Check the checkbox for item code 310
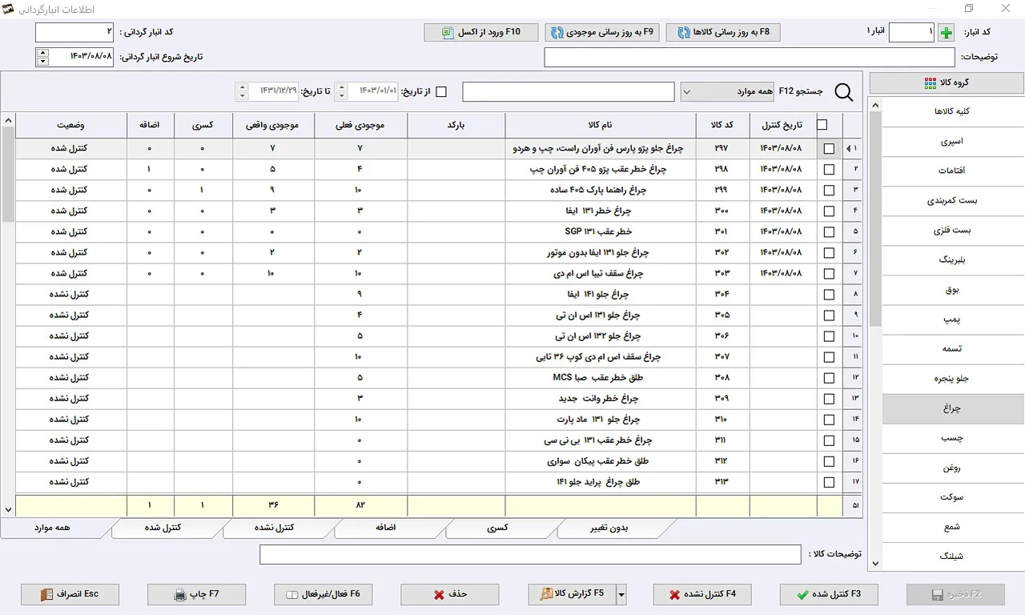The height and width of the screenshot is (615, 1025). click(829, 420)
